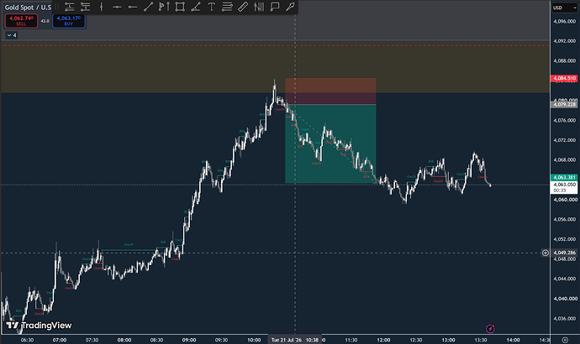The height and width of the screenshot is (344, 580).
Task: Select the red stop-loss zone of short position
Action: point(330,91)
